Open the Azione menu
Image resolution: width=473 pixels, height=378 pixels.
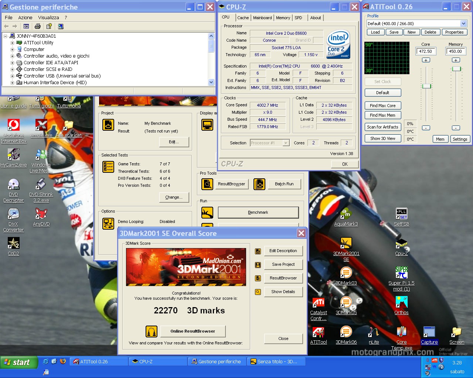25,17
